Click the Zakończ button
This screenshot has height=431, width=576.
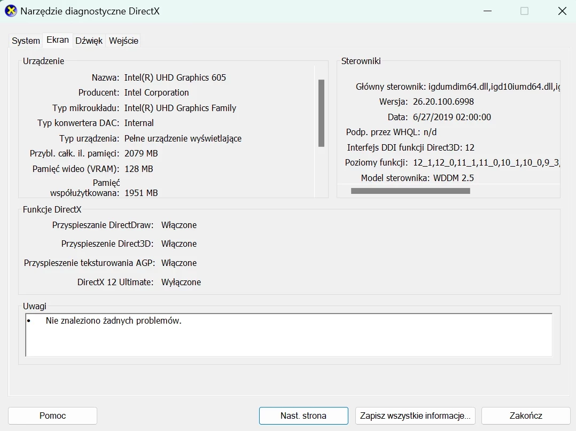[525, 416]
